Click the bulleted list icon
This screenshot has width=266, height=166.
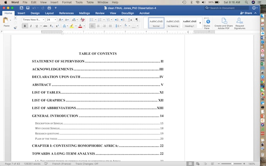tap(92, 20)
